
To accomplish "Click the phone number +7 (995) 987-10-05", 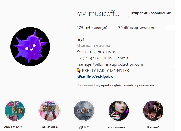I will tap(94, 58).
